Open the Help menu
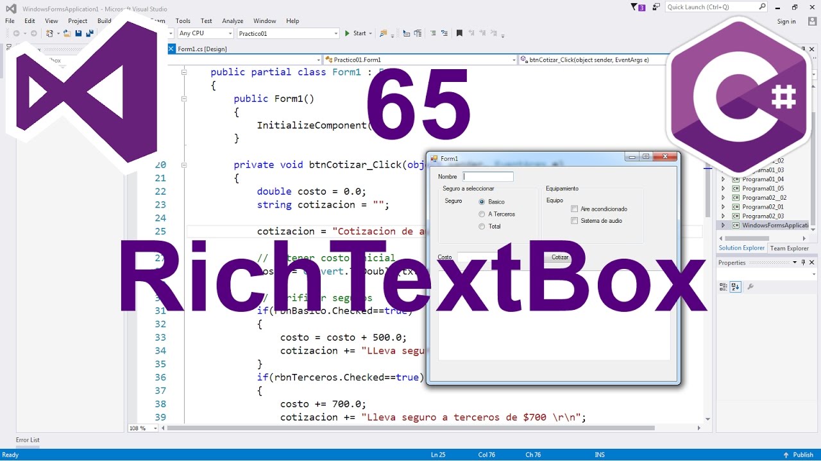The height and width of the screenshot is (461, 821). tap(292, 21)
